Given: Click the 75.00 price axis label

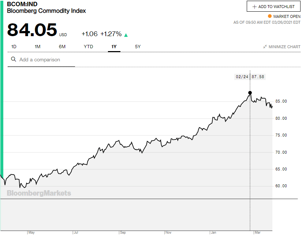Looking at the screenshot, I should [282, 135].
